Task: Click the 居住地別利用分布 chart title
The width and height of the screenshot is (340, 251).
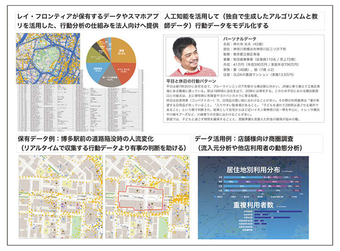Action: tap(253, 170)
